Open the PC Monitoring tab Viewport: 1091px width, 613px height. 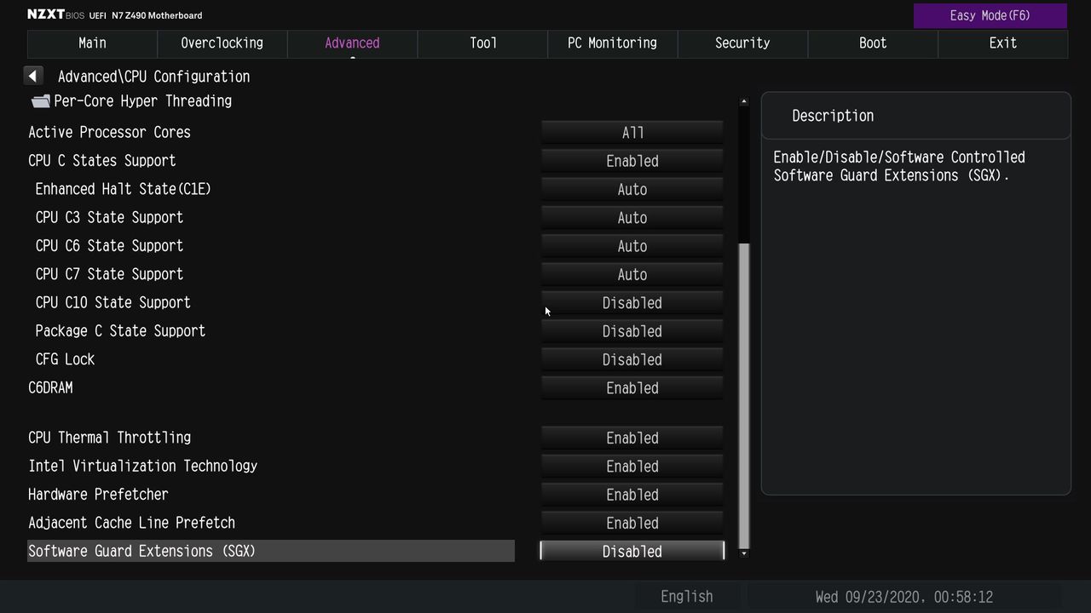tap(612, 43)
